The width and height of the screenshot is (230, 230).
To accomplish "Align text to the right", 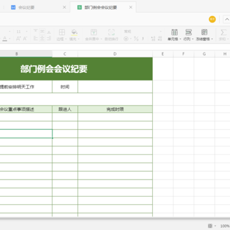I will [49, 38].
